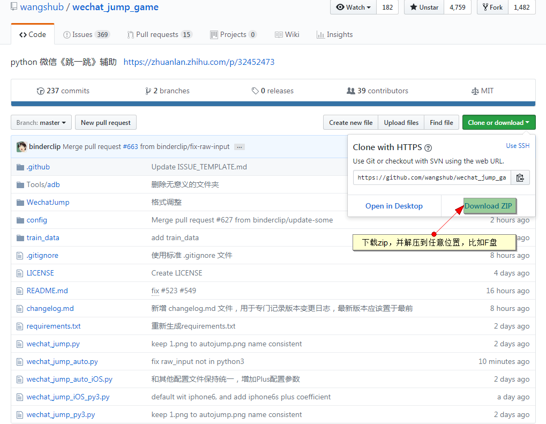Image resolution: width=546 pixels, height=424 pixels.
Task: View the 1,482 forks count
Action: tap(522, 8)
